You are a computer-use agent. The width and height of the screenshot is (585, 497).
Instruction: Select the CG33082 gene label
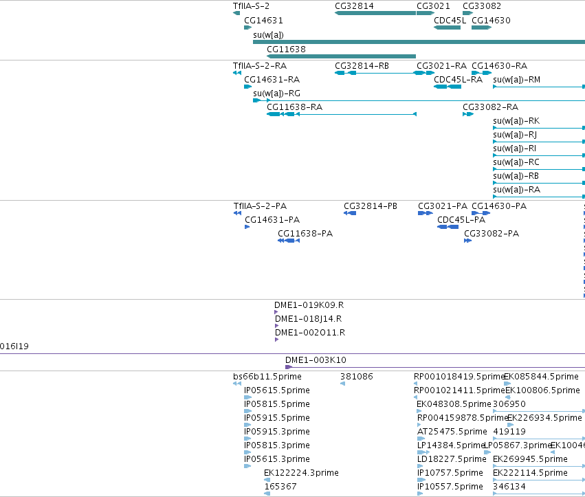pyautogui.click(x=482, y=6)
